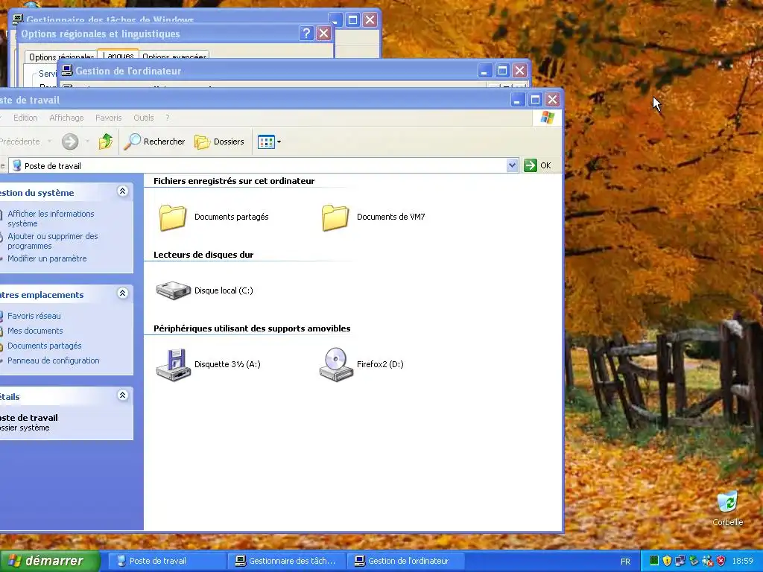
Task: Click the Windows flag logo in toolbar
Action: pos(548,118)
